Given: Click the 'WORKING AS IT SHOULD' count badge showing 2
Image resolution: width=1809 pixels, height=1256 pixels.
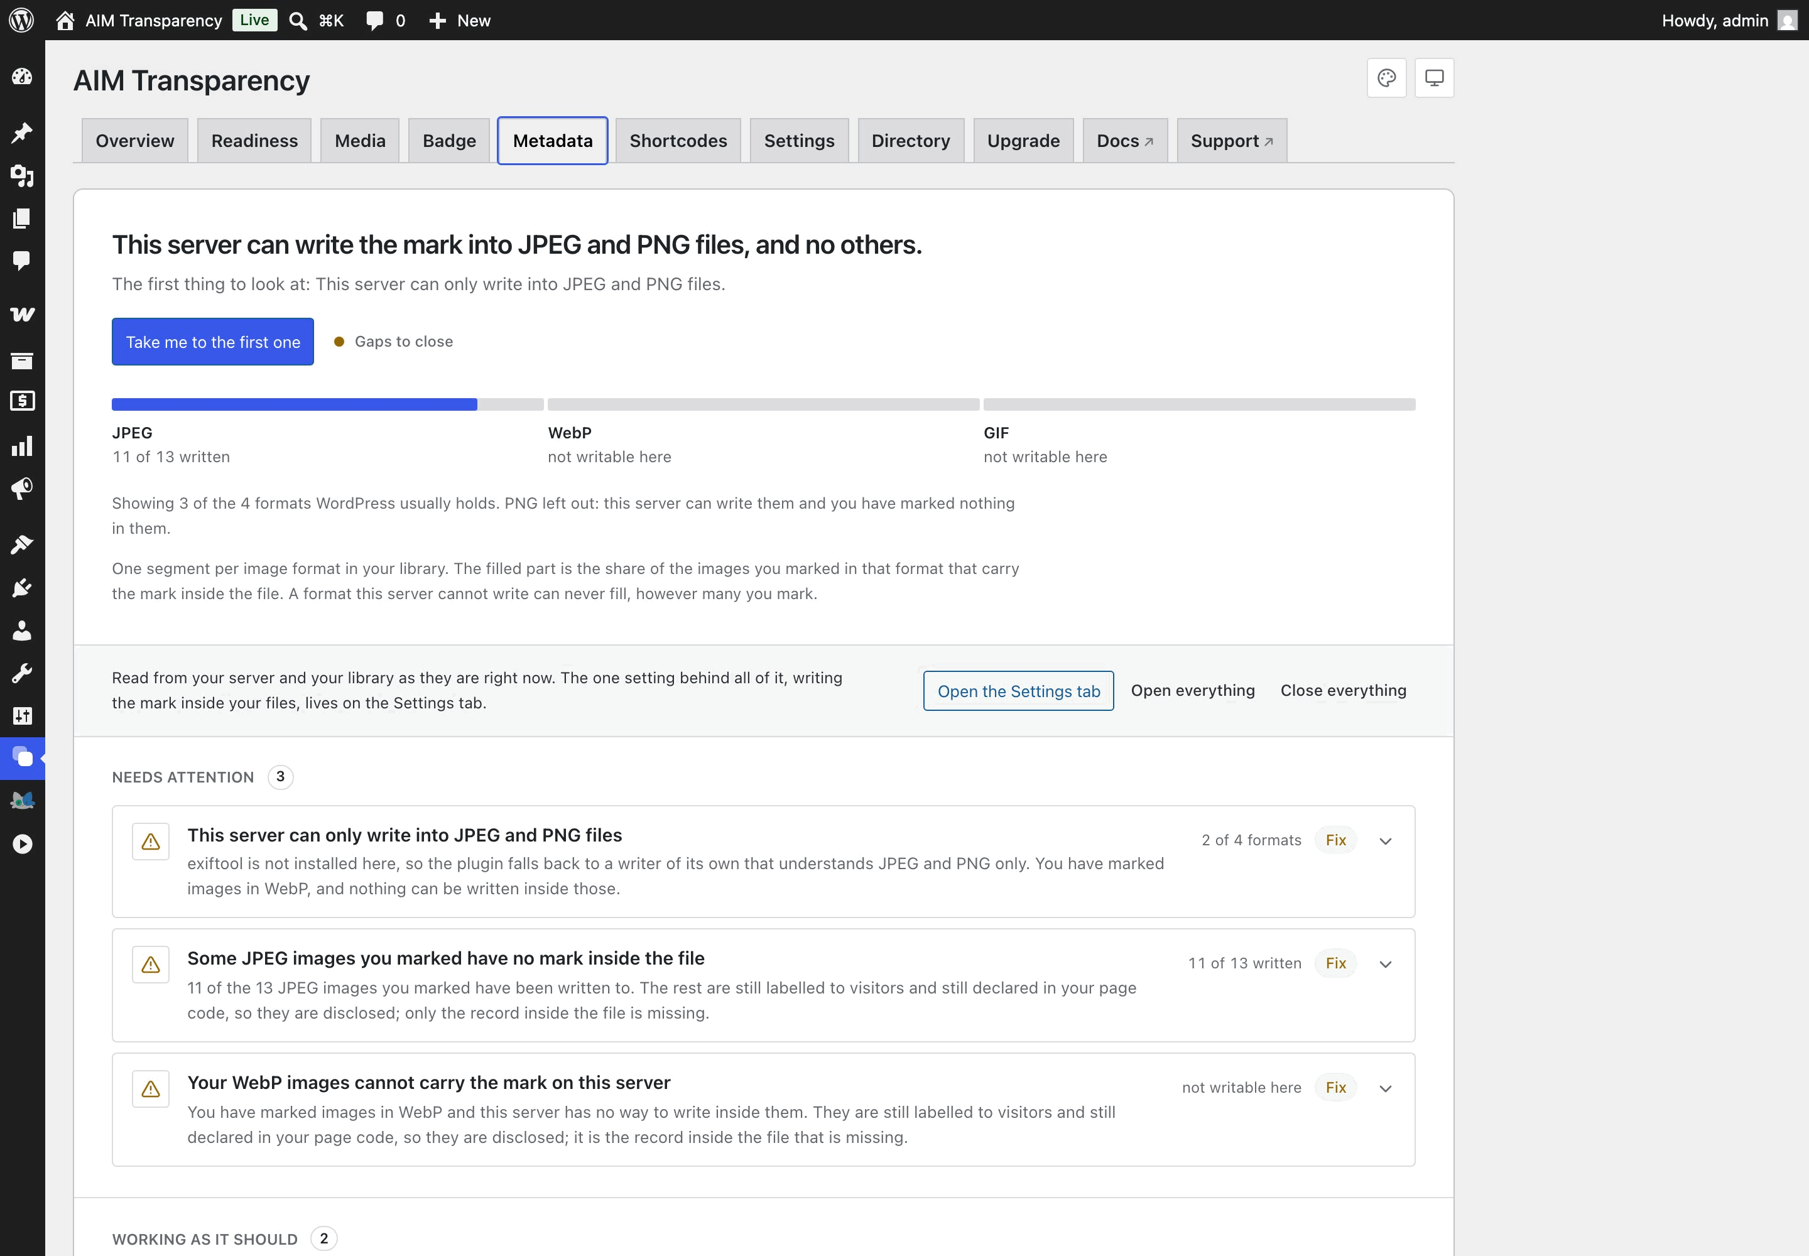Looking at the screenshot, I should [x=323, y=1238].
